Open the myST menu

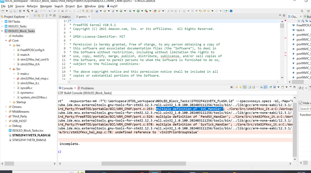point(112,6)
